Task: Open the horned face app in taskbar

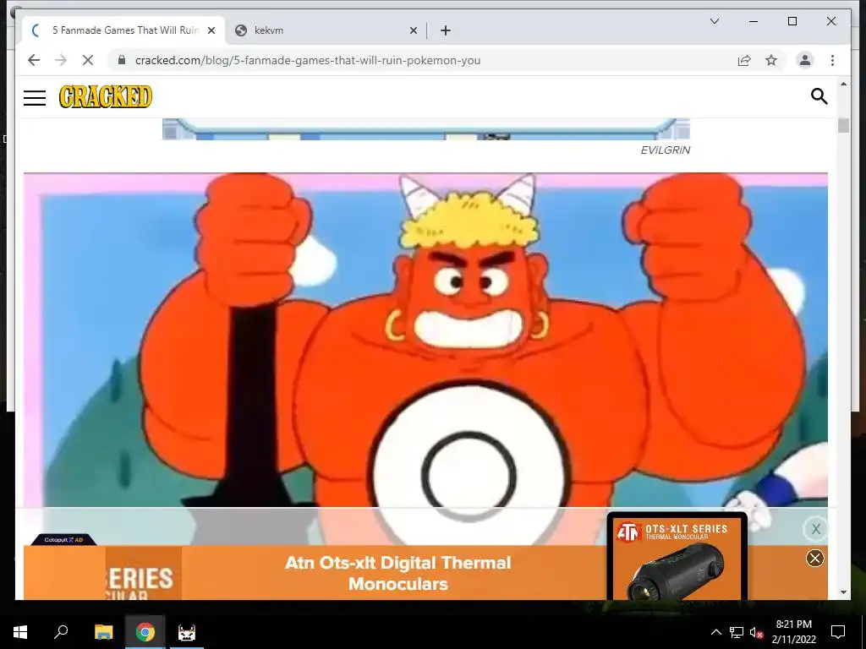Action: tap(187, 632)
